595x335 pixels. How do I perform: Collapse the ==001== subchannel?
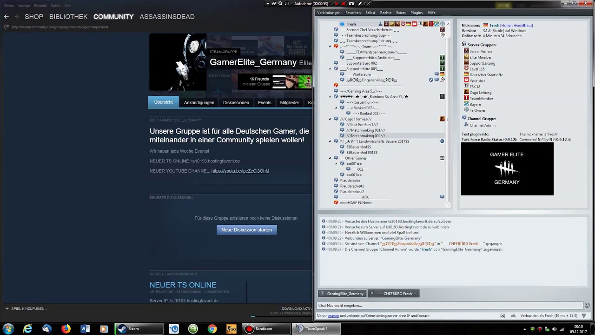click(336, 164)
